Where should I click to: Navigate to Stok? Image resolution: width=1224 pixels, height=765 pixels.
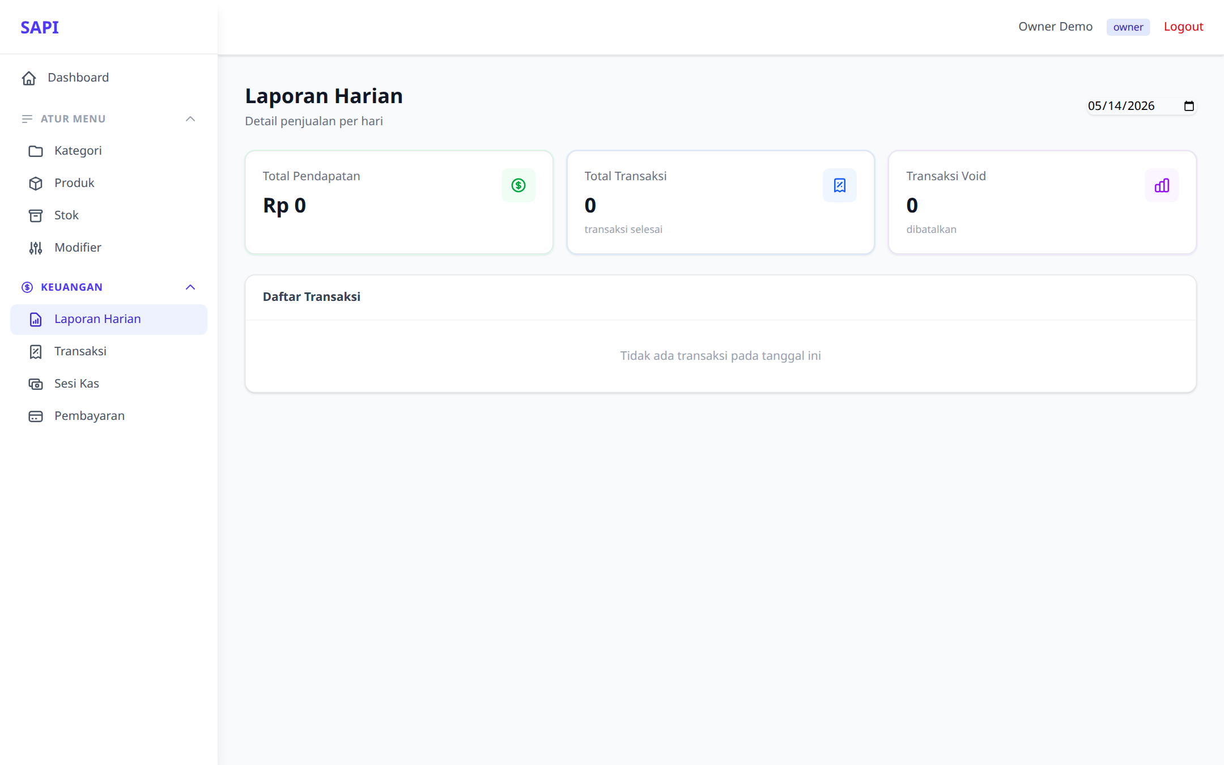109,215
